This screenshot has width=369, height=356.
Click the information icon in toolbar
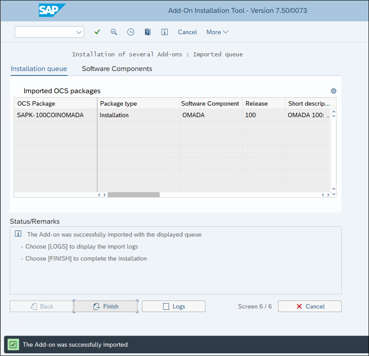click(x=164, y=32)
